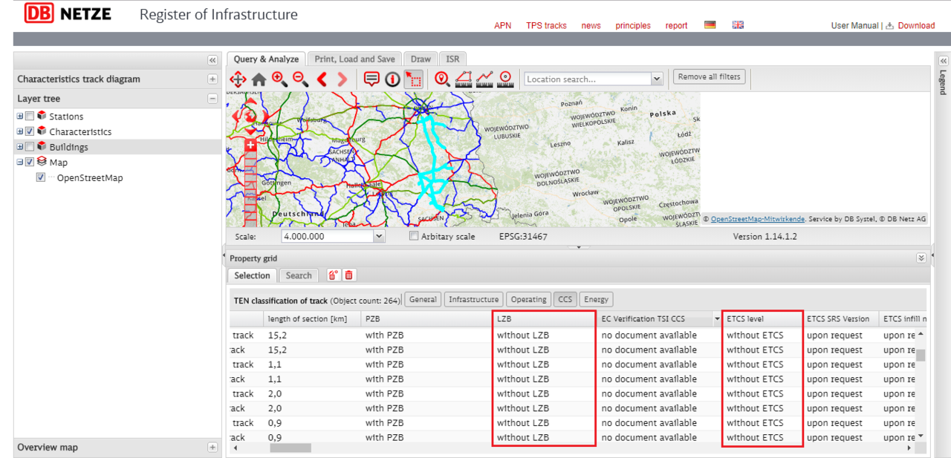Activate the zoom out magnifier tool

pos(300,79)
